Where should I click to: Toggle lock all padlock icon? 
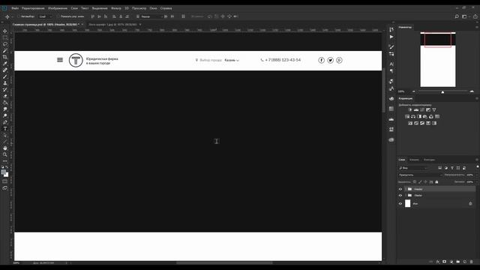pyautogui.click(x=436, y=181)
